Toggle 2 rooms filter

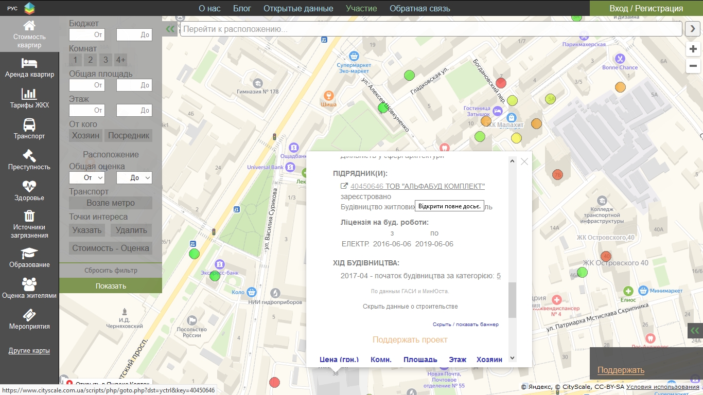point(91,60)
